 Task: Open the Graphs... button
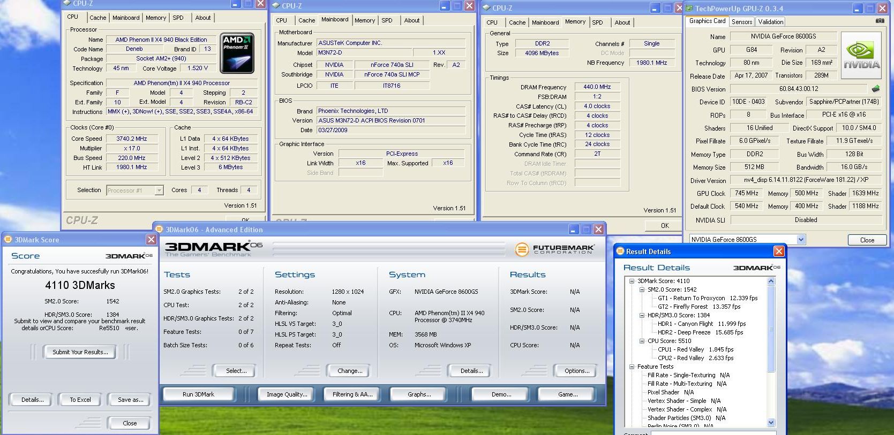click(x=419, y=394)
